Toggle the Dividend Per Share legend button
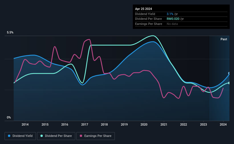 tap(56, 136)
